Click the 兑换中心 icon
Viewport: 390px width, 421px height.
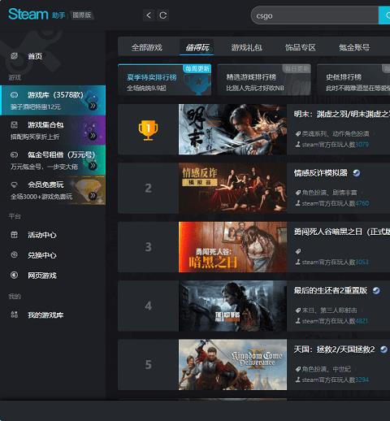pos(14,255)
